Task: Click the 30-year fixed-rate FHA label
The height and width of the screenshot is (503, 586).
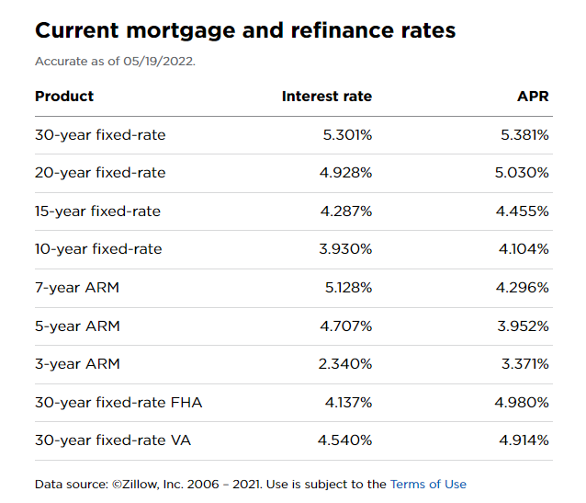Action: pos(118,403)
